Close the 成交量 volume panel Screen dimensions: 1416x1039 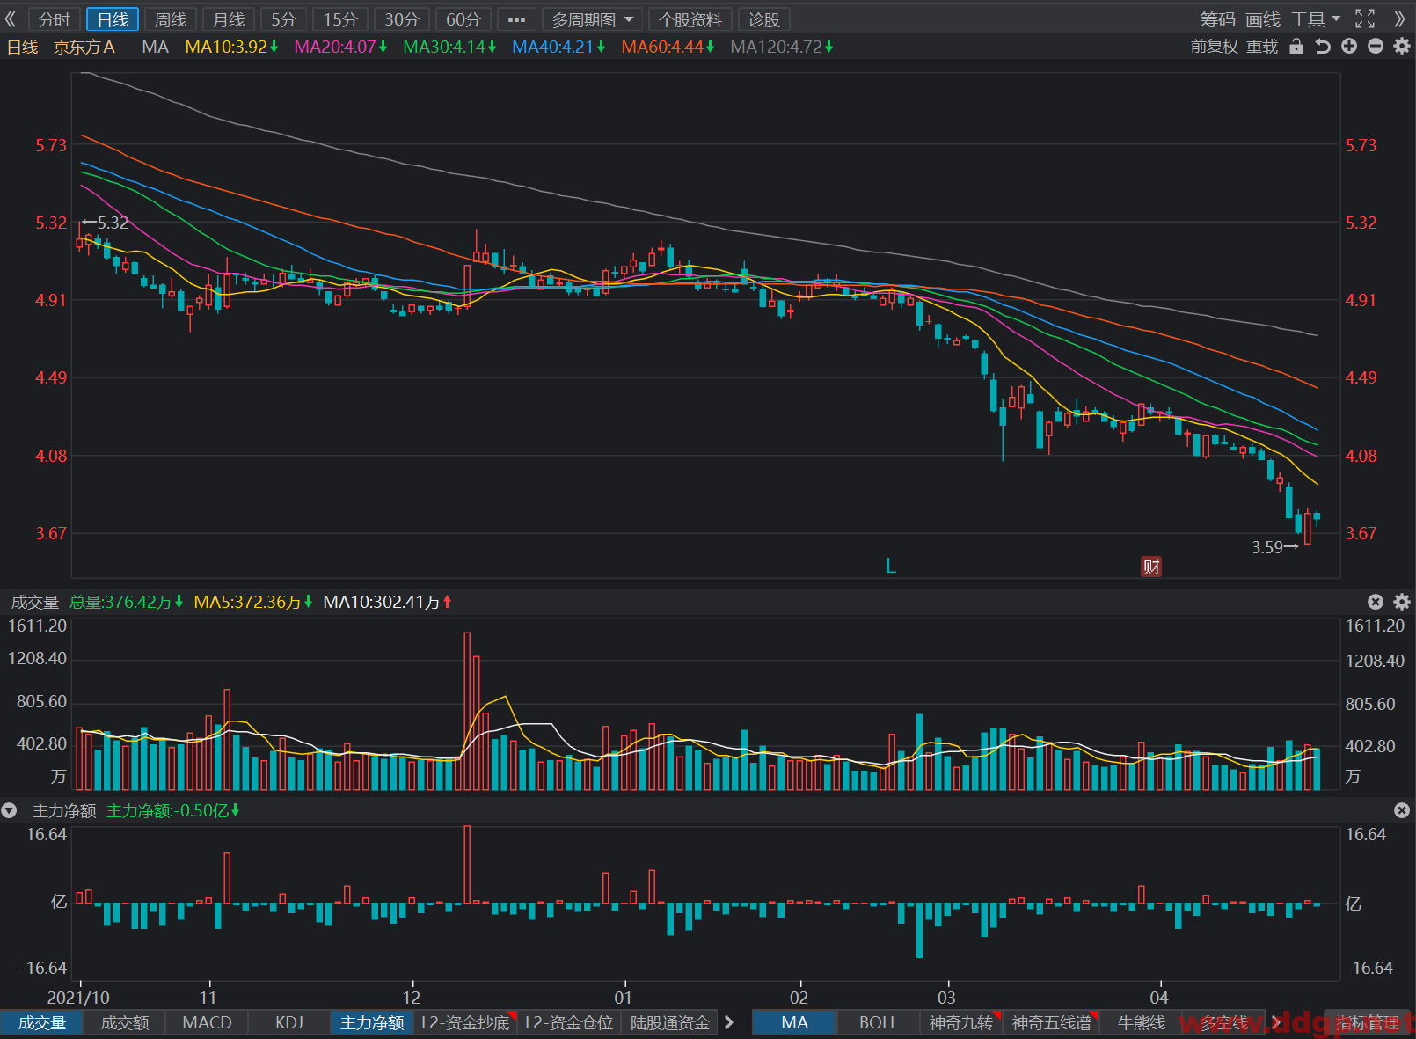[1376, 602]
